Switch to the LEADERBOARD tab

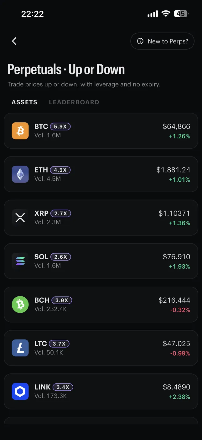[x=74, y=102]
